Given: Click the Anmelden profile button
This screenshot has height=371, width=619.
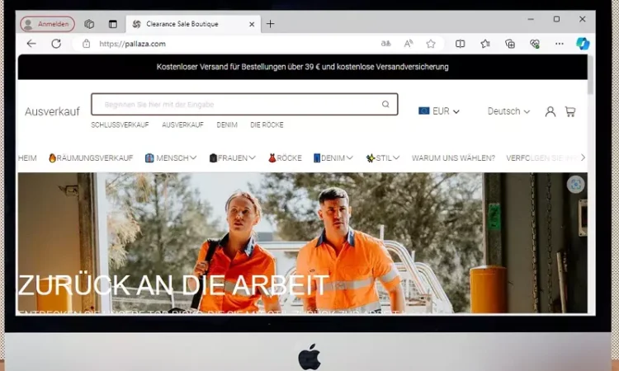Looking at the screenshot, I should [47, 24].
